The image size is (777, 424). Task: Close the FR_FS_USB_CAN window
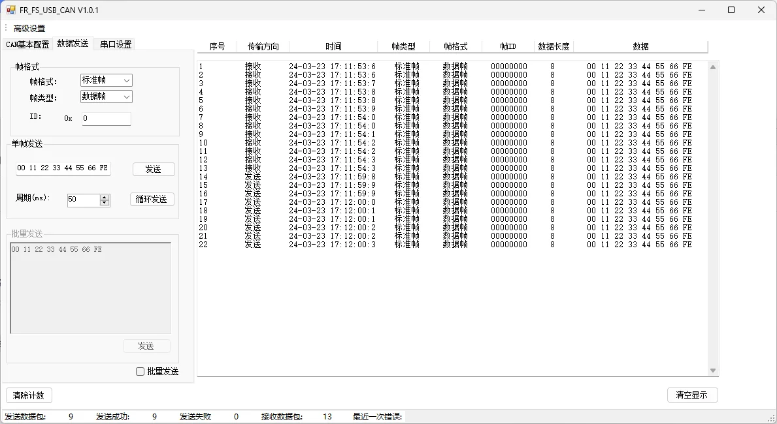(761, 10)
